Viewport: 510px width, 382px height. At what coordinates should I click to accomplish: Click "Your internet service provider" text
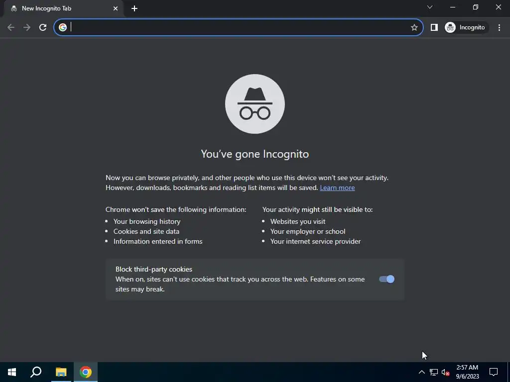tap(315, 241)
